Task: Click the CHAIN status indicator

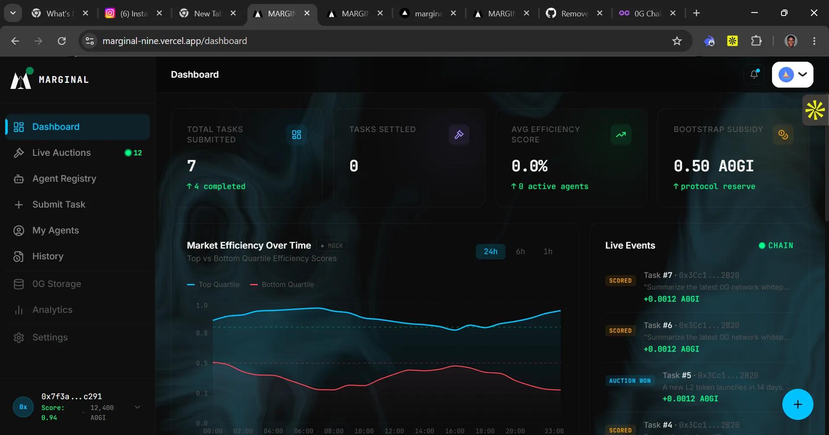Action: pyautogui.click(x=776, y=246)
